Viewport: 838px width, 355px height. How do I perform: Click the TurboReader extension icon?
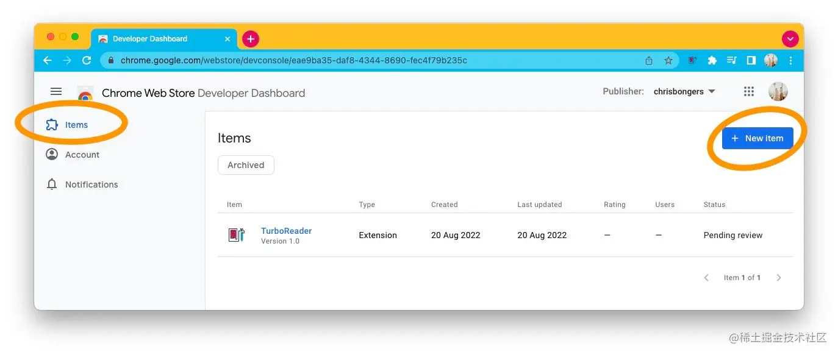pyautogui.click(x=237, y=235)
